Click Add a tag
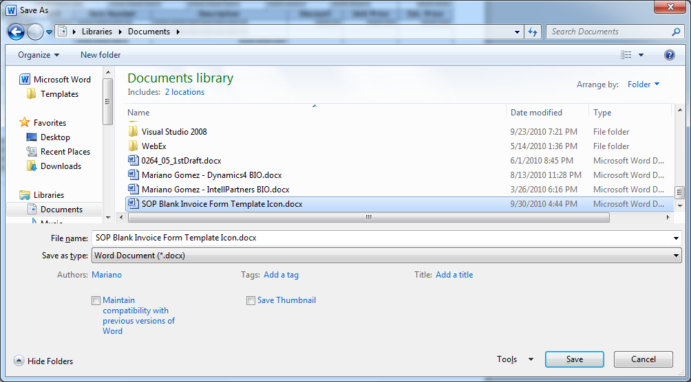The image size is (691, 382). (281, 275)
